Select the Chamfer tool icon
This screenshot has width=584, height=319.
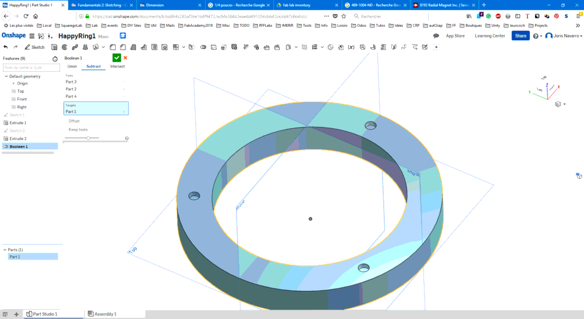coord(123,47)
